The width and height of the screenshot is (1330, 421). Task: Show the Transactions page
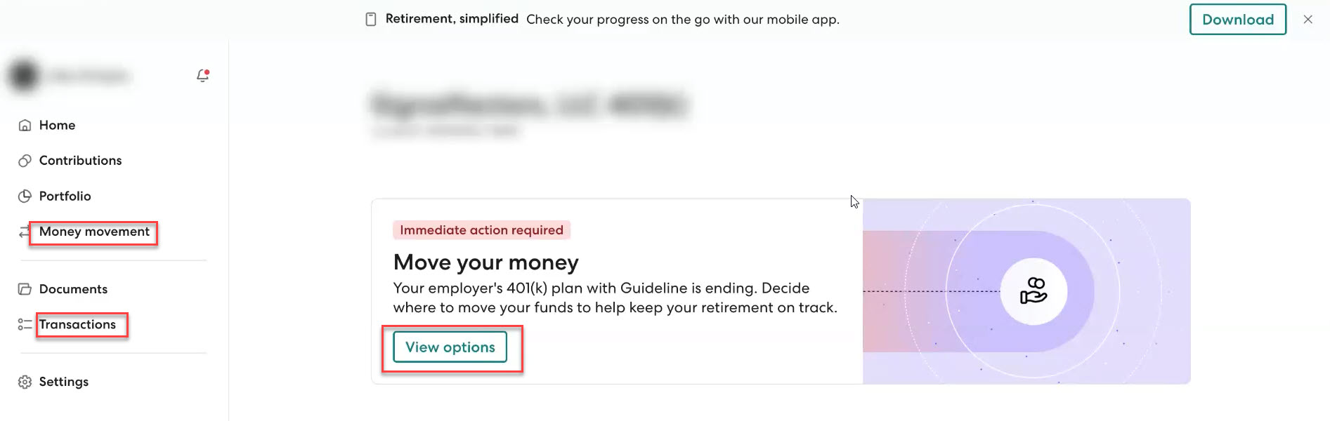coord(77,324)
